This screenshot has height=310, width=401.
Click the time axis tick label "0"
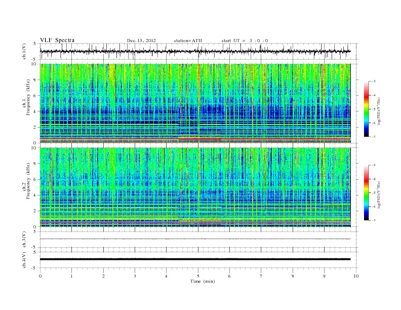(40, 276)
